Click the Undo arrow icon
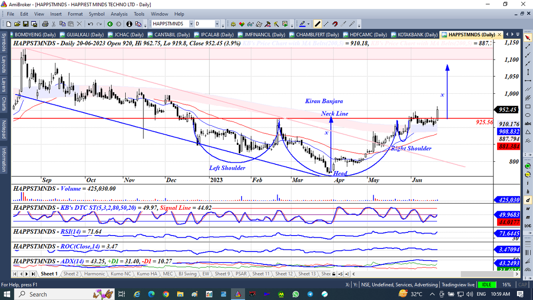 [90, 24]
